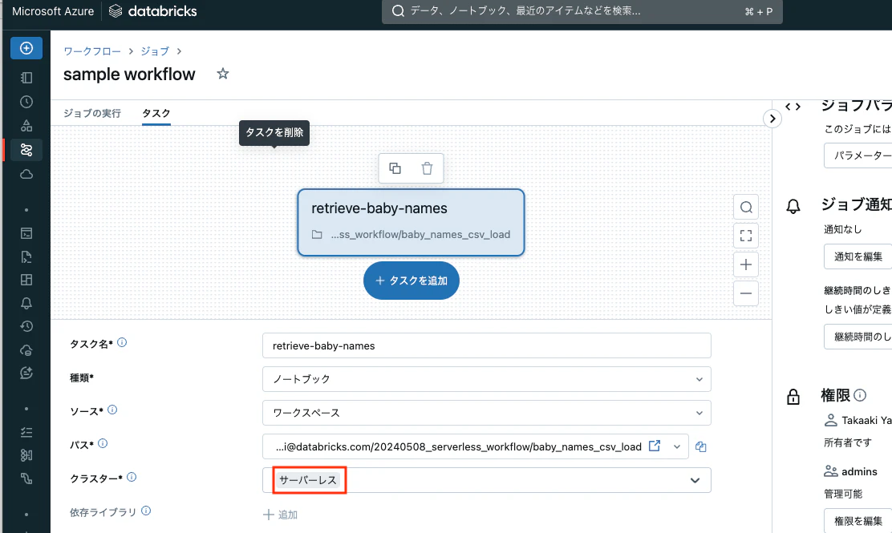Star the sample workflow job as favorite
Viewport: 892px width, 533px height.
(x=223, y=73)
